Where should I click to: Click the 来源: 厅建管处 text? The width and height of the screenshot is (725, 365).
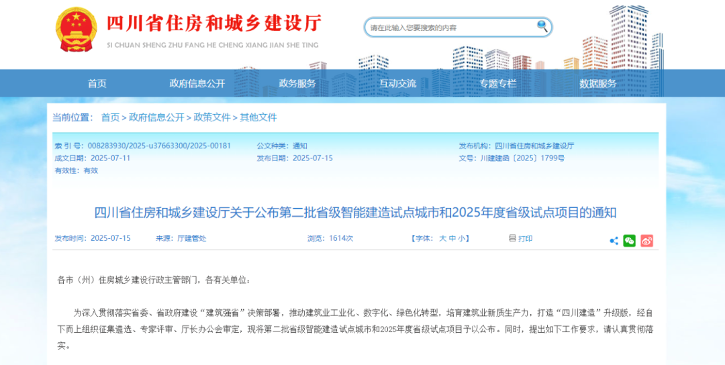coord(181,238)
